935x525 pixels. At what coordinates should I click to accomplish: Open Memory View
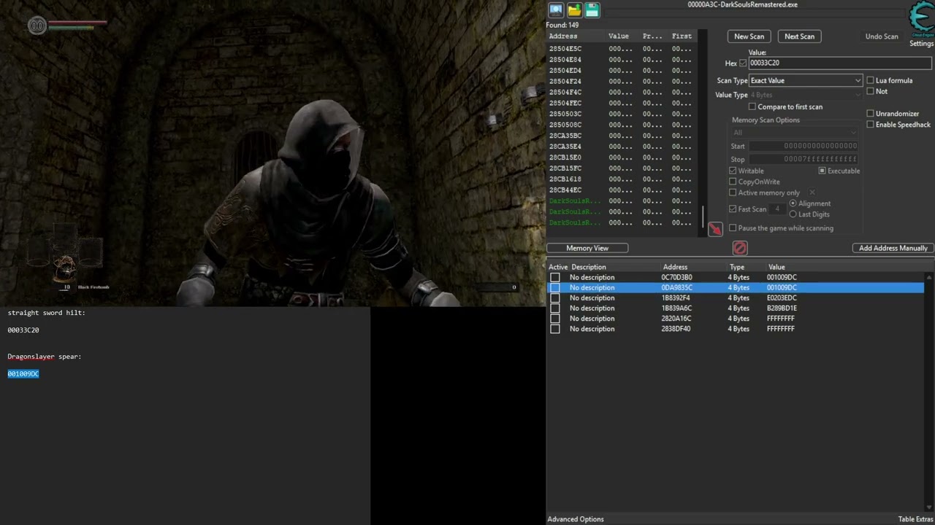click(587, 248)
